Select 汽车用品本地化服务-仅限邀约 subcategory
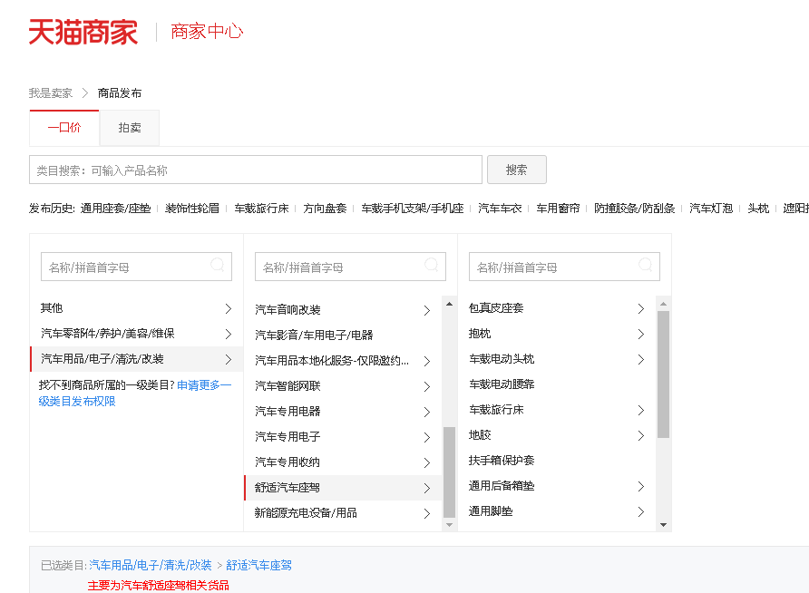The image size is (809, 593). [x=343, y=361]
